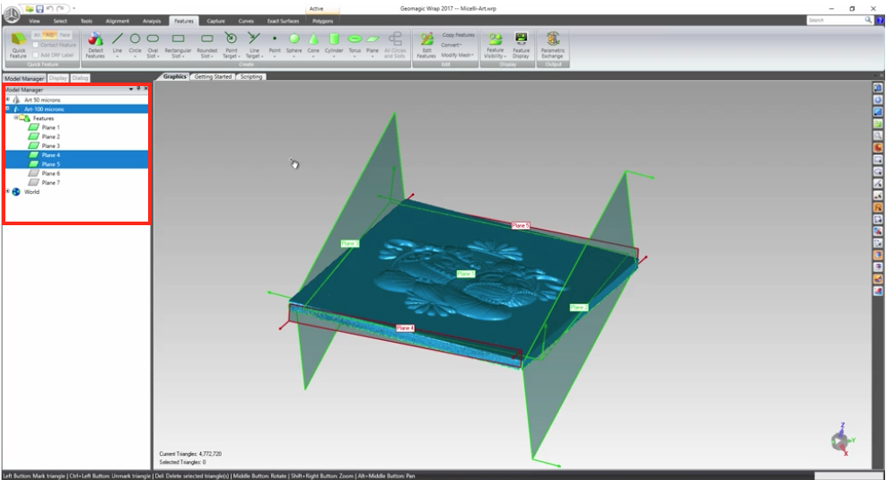Toggle the Adj quick feature mode
The height and width of the screenshot is (480, 886).
[49, 35]
